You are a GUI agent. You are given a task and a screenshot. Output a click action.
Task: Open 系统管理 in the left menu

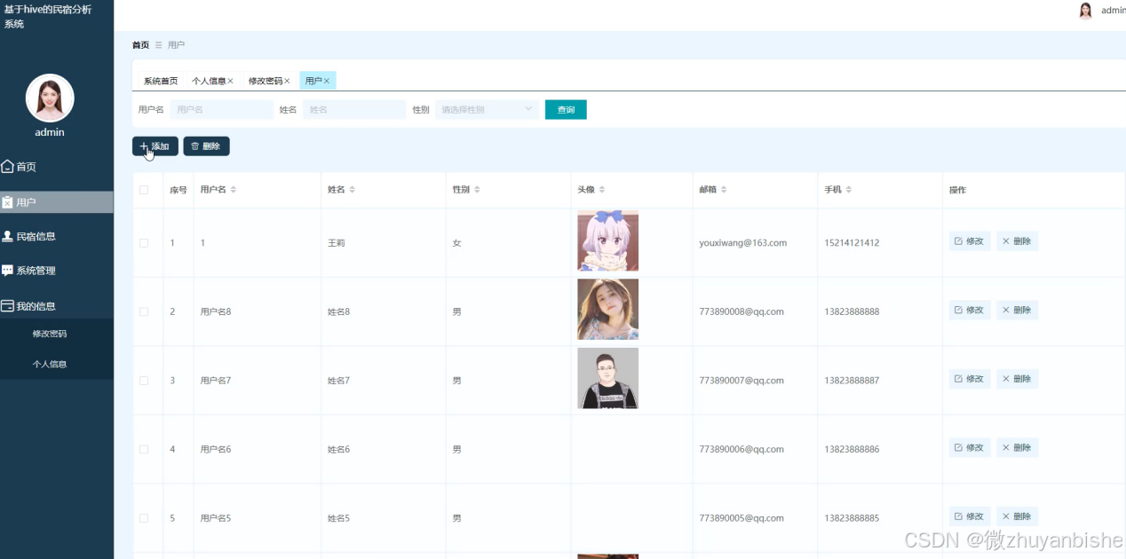pos(36,270)
